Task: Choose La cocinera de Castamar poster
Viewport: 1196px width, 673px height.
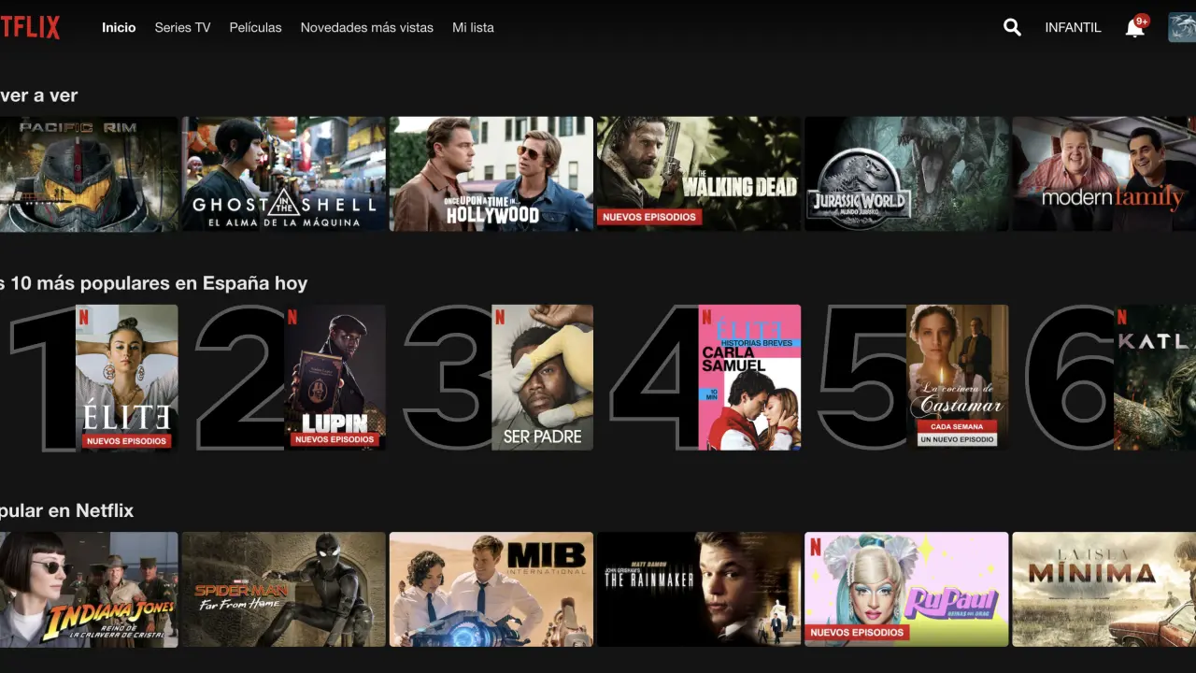Action: tap(957, 378)
